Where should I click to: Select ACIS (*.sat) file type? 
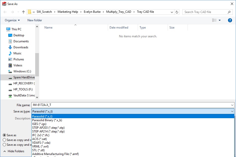pos(133,139)
